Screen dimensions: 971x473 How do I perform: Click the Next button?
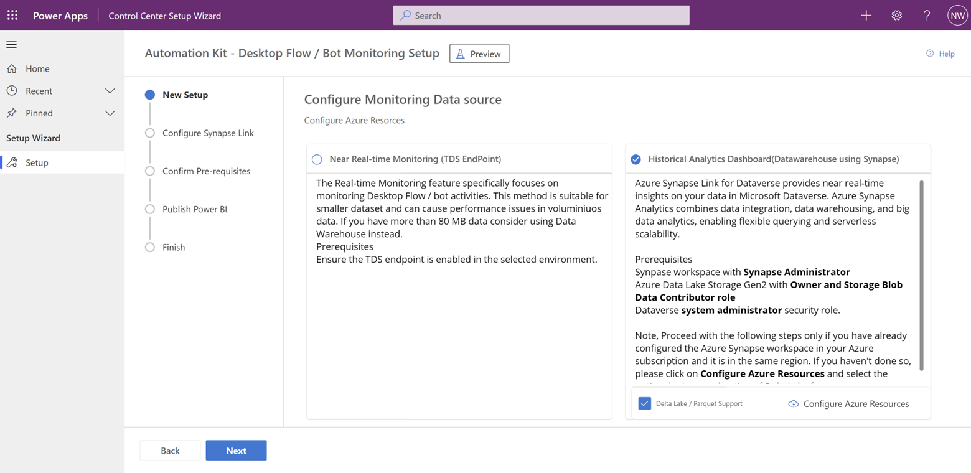click(x=236, y=451)
